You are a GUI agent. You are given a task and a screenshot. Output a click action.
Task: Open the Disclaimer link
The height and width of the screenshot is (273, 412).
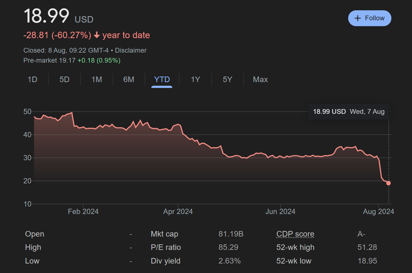(x=131, y=50)
